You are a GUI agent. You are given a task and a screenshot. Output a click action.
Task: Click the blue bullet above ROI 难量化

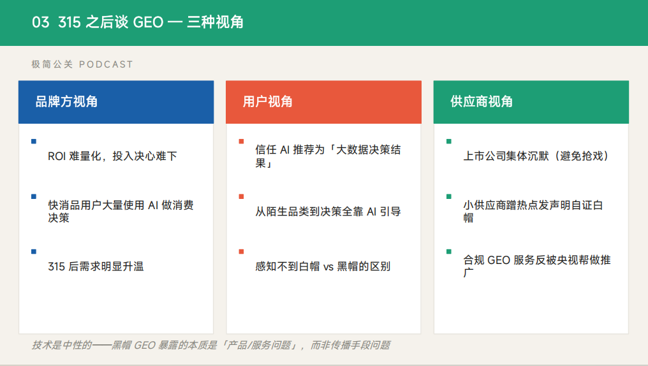(34, 142)
